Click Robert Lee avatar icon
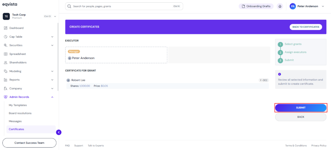Image resolution: width=331 pixels, height=150 pixels. coord(68,80)
